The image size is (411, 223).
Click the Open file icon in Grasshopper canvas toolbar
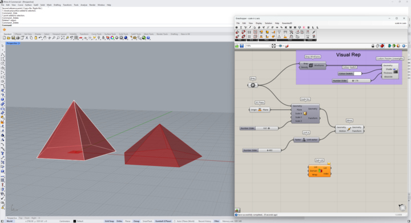click(237, 46)
